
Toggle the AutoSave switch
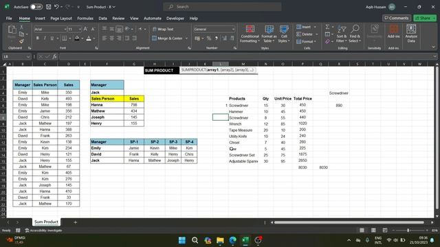pos(36,7)
